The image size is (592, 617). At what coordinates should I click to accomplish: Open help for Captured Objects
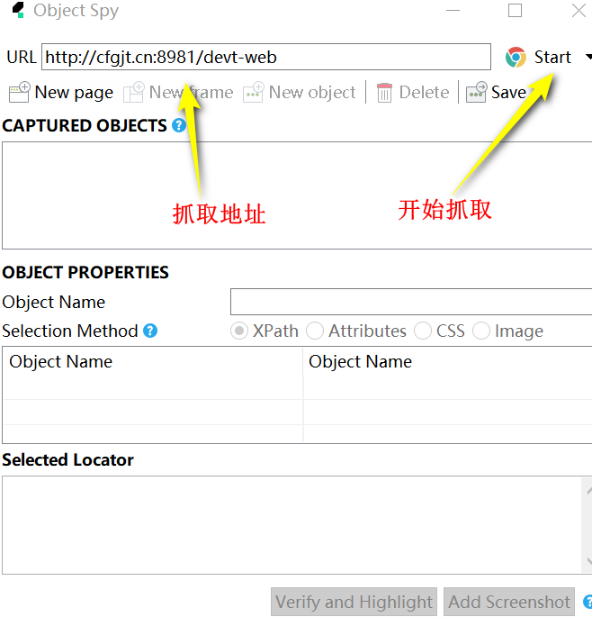point(179,125)
